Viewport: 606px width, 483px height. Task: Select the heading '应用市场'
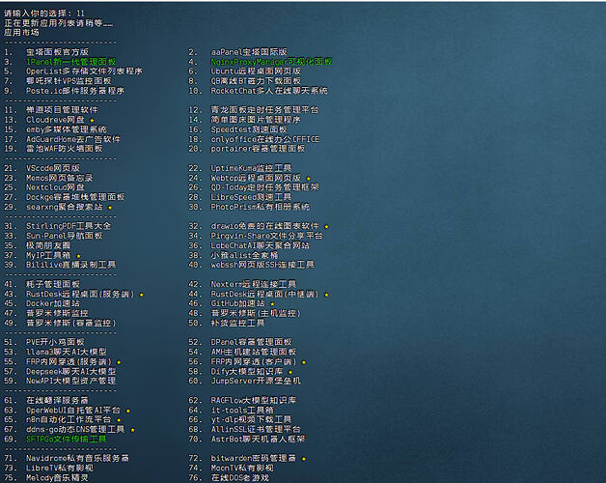click(x=21, y=33)
